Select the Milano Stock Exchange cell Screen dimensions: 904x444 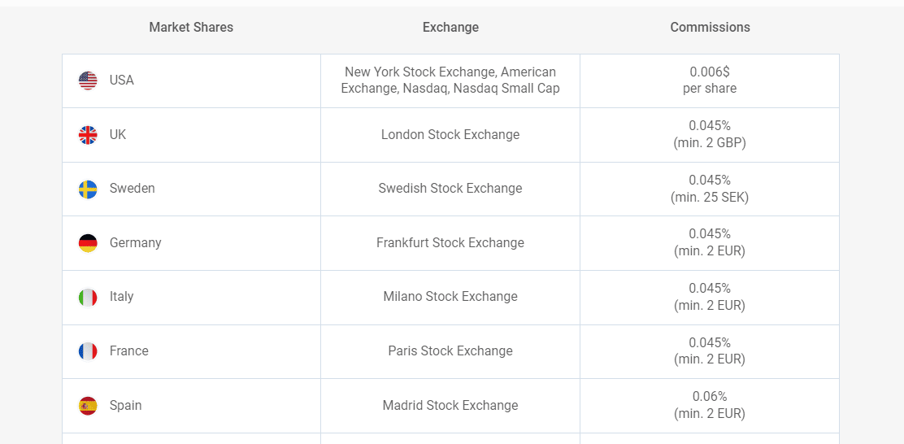450,297
